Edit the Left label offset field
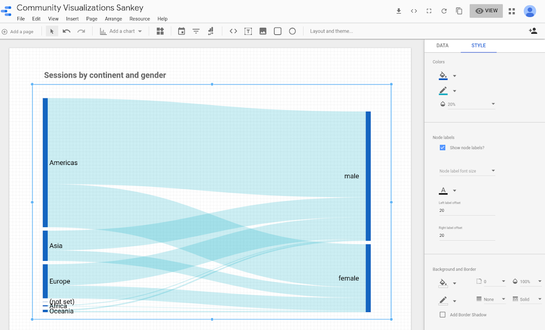Viewport: 545px width, 330px height. (467, 211)
